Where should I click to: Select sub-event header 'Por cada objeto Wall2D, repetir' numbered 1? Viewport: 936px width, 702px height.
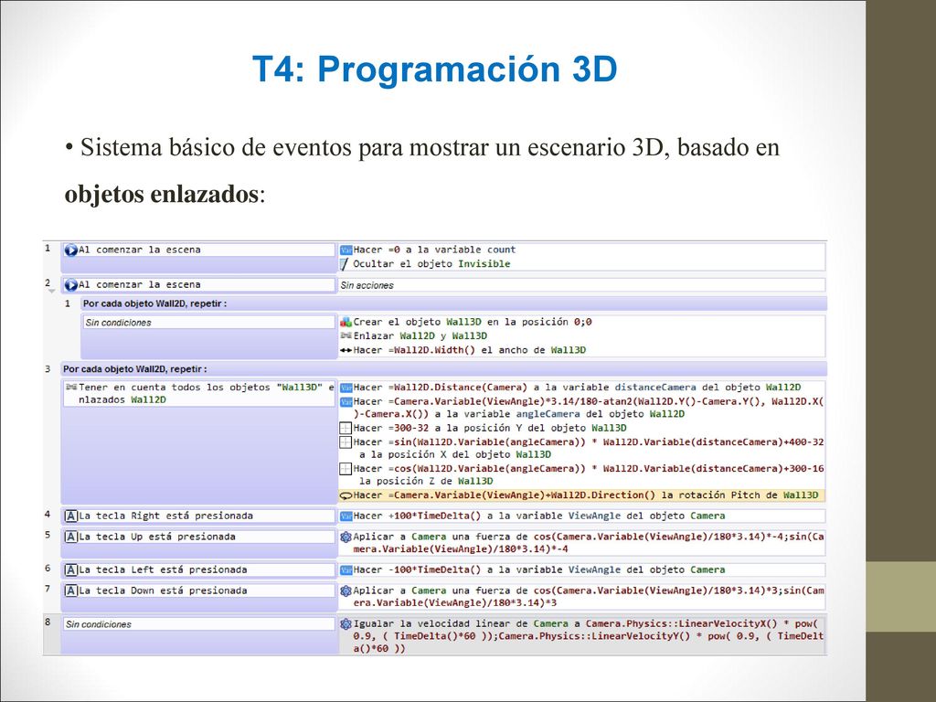coord(453,303)
